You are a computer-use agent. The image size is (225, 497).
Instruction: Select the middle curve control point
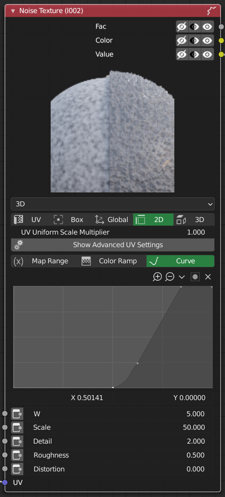137,363
